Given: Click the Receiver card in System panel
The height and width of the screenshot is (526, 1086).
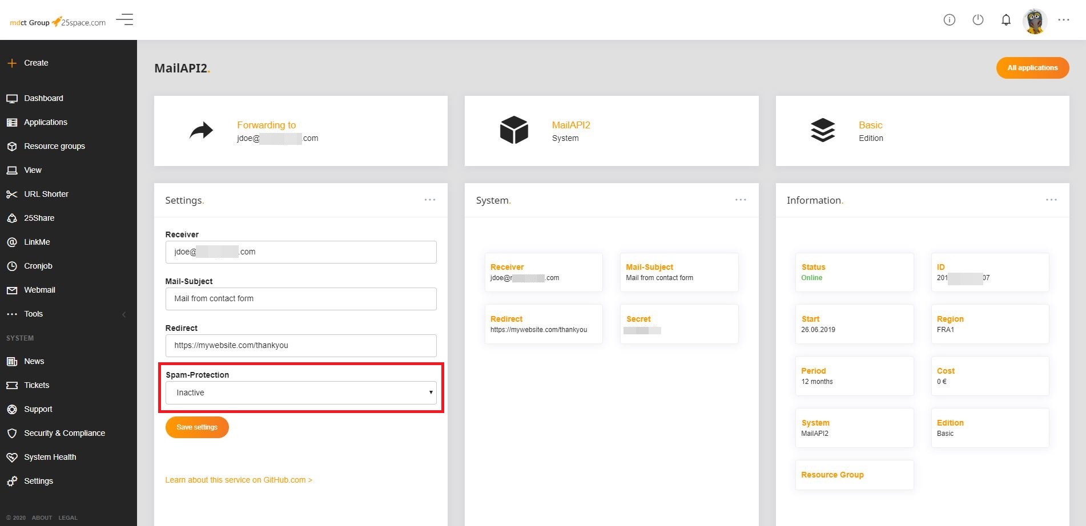Looking at the screenshot, I should [544, 272].
